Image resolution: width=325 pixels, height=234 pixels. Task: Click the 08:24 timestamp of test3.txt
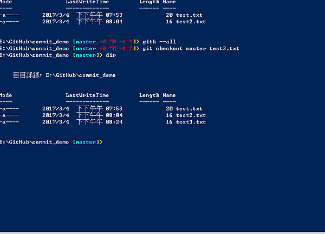(115, 122)
